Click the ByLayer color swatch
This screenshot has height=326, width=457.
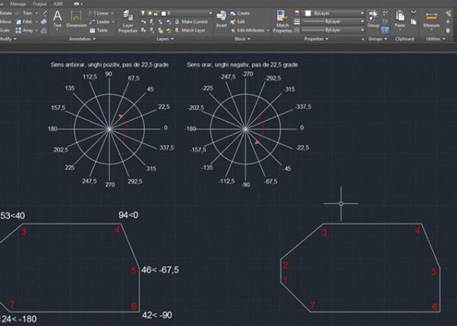pos(308,13)
